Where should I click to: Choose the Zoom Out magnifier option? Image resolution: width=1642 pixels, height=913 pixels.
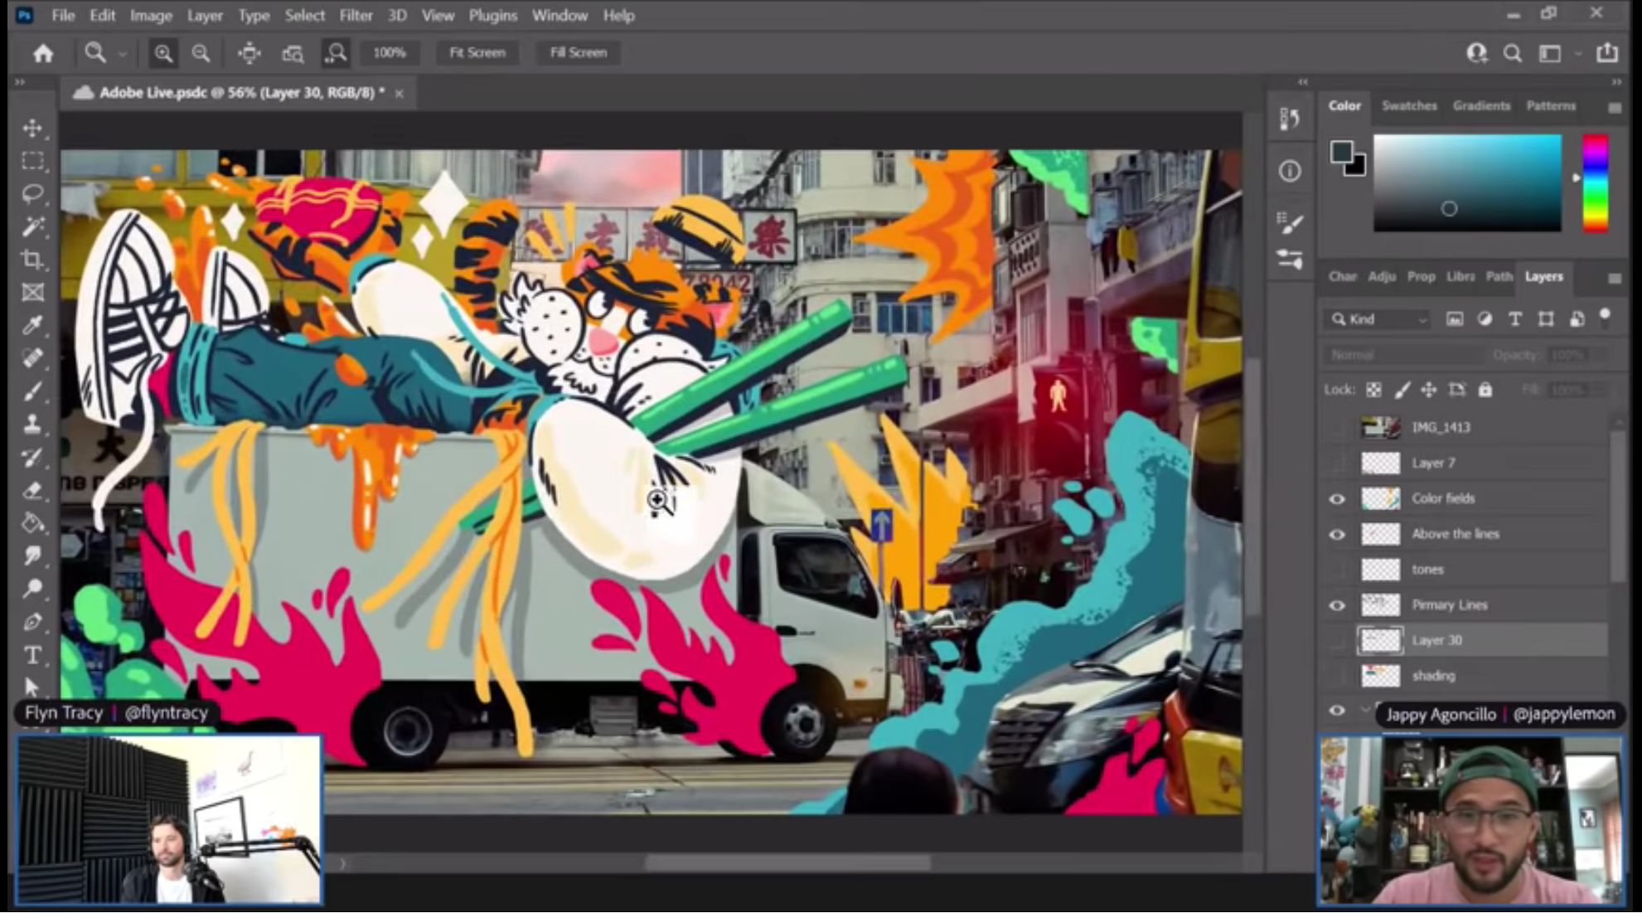(201, 53)
